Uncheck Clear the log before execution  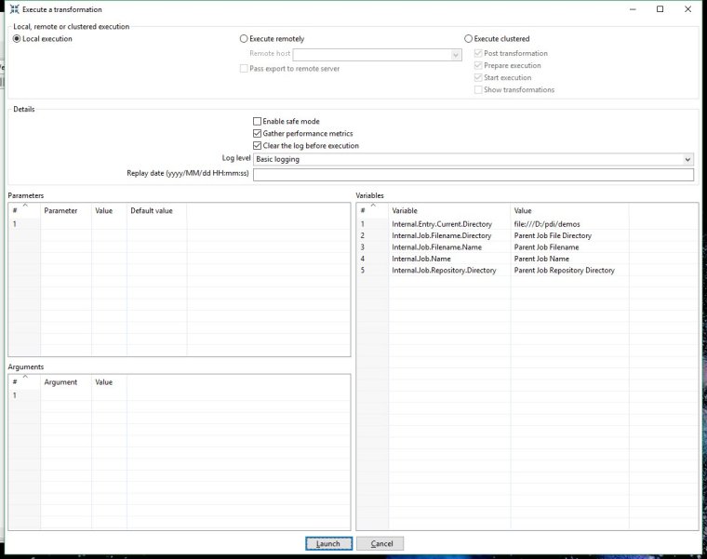(x=258, y=146)
